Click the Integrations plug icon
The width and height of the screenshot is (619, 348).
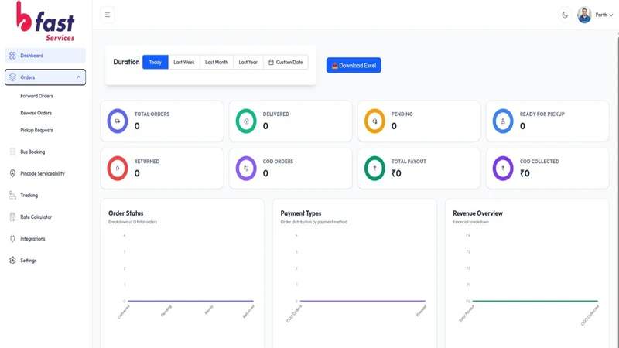pos(12,239)
